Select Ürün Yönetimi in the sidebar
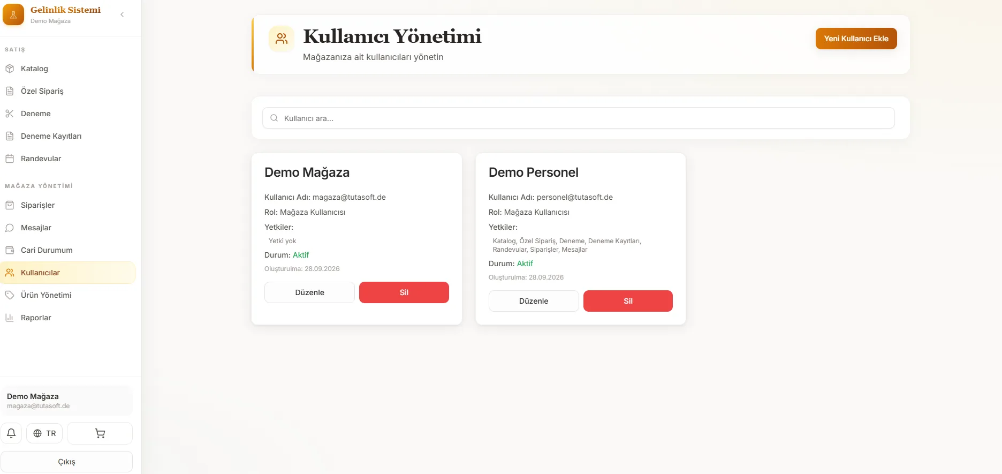Screen dimensions: 1002x474 click(67, 295)
